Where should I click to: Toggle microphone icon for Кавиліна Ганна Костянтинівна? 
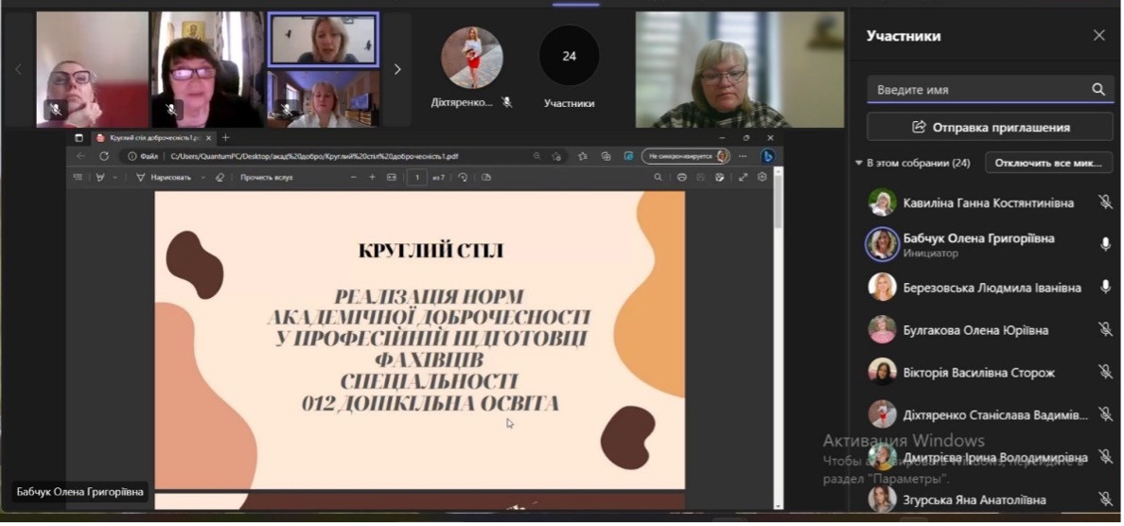pos(1105,202)
